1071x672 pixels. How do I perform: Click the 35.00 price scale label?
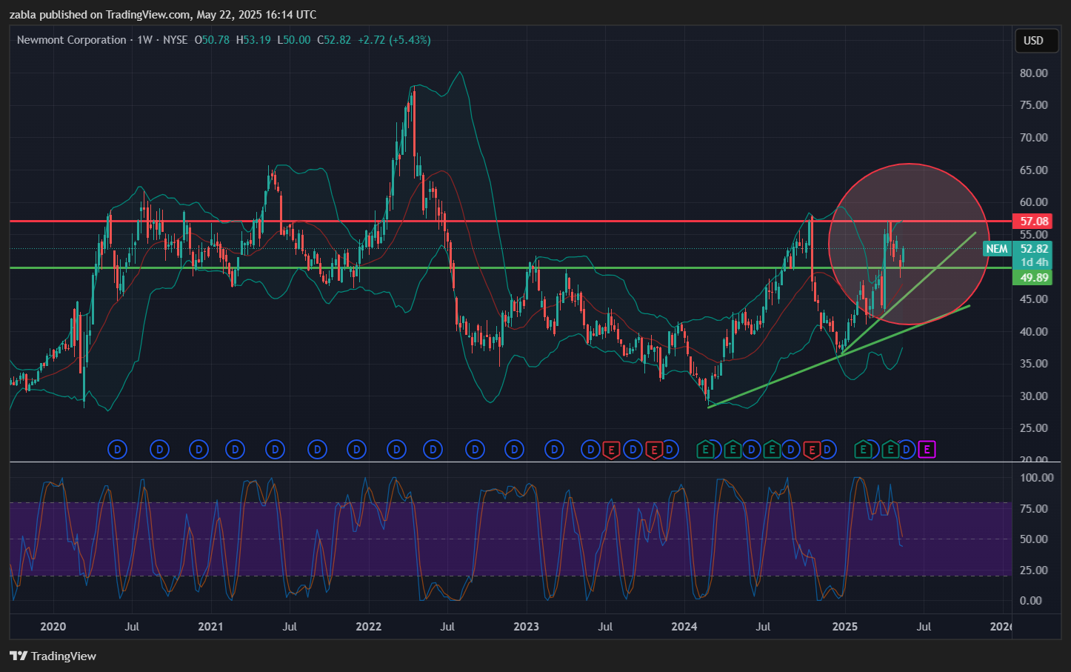(1034, 364)
